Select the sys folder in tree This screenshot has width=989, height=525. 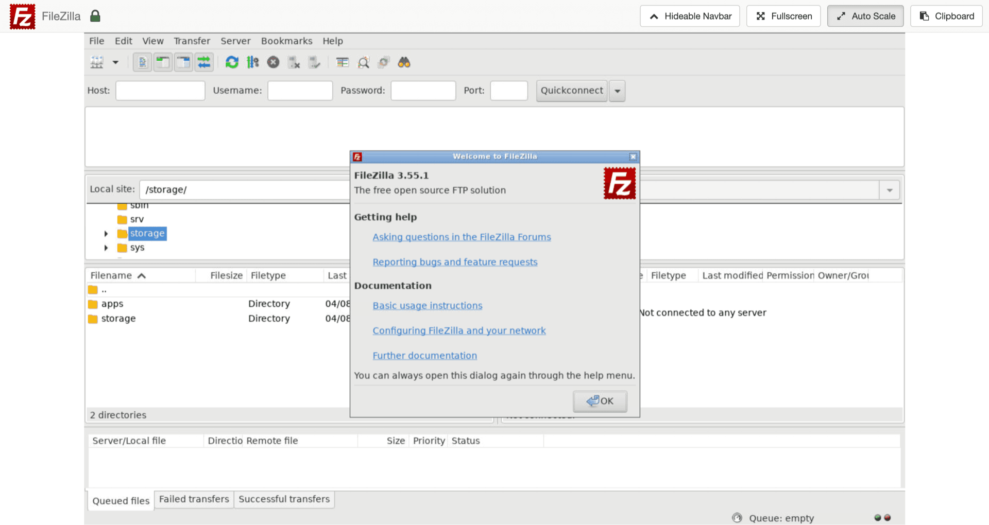137,248
